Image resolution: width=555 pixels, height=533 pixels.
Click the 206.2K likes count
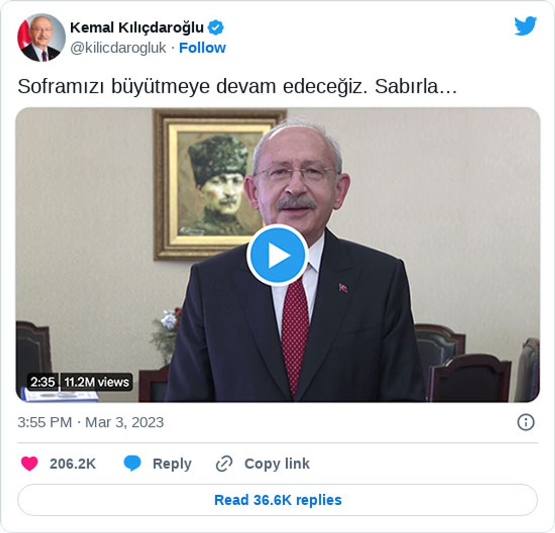(73, 464)
